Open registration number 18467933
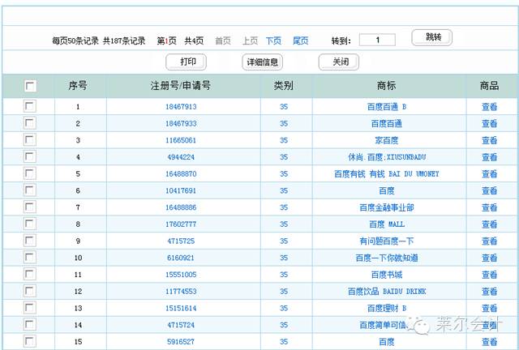This screenshot has width=519, height=350. coord(181,124)
